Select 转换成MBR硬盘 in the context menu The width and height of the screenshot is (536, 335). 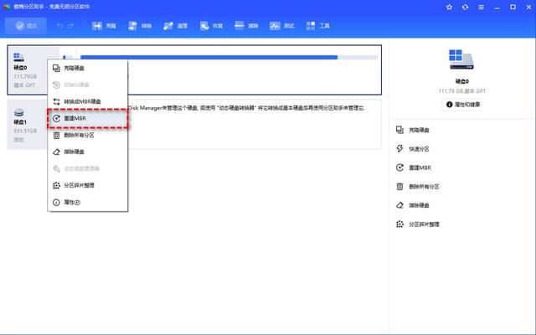click(x=86, y=101)
